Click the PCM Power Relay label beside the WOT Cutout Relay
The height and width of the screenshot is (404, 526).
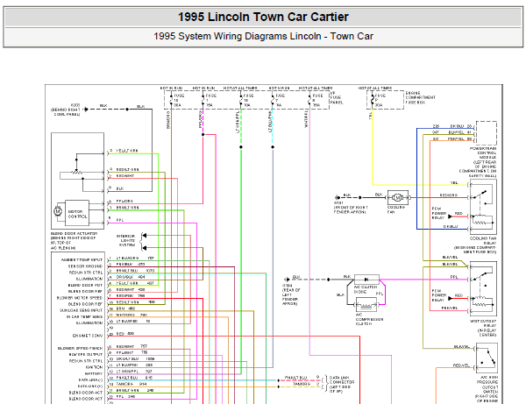pos(439,295)
